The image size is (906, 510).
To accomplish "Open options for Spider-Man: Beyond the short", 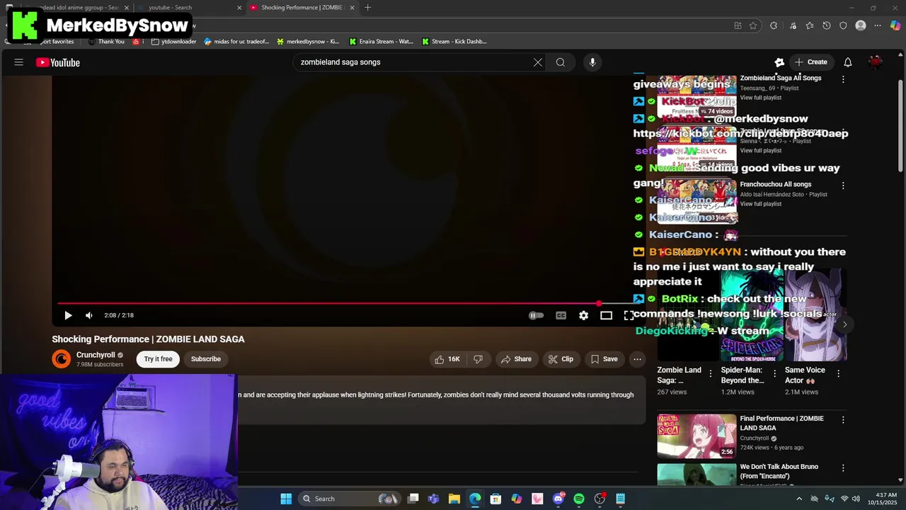I will pos(774,373).
